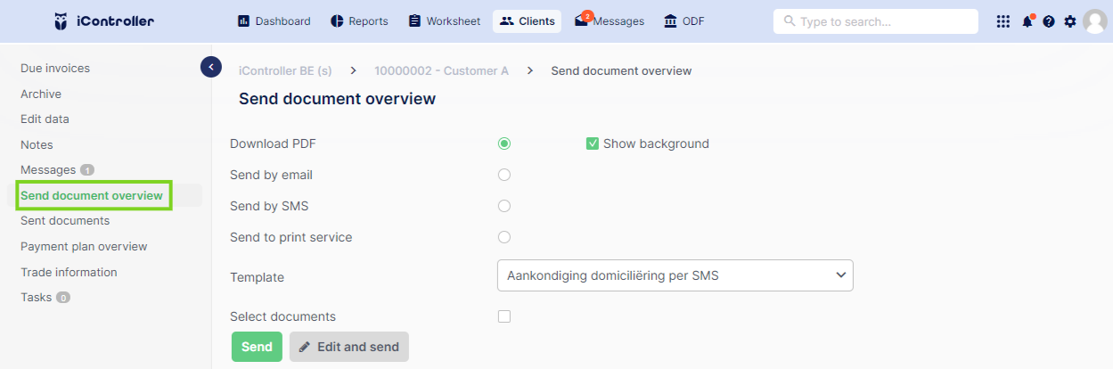Open the help question mark icon
Viewport: 1113px width, 369px height.
[x=1049, y=21]
